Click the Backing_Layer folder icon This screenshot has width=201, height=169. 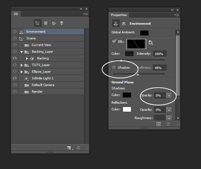coord(26,52)
